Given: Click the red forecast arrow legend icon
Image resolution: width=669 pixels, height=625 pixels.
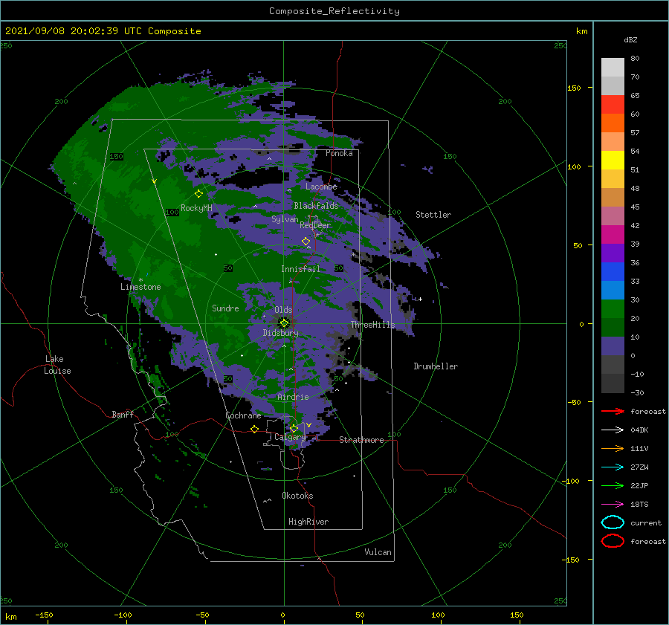Looking at the screenshot, I should pyautogui.click(x=613, y=411).
